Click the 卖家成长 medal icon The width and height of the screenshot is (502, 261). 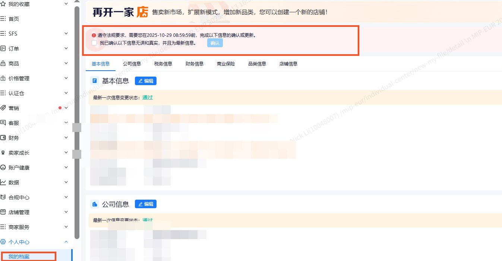[x=3, y=153]
